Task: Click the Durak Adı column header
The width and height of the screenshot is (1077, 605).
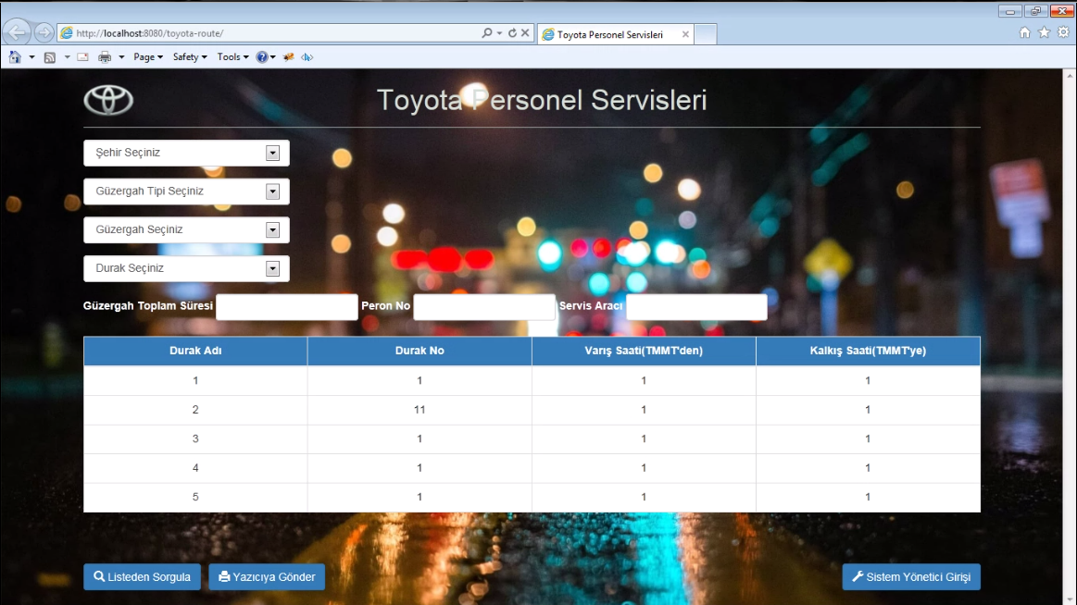Action: tap(195, 351)
